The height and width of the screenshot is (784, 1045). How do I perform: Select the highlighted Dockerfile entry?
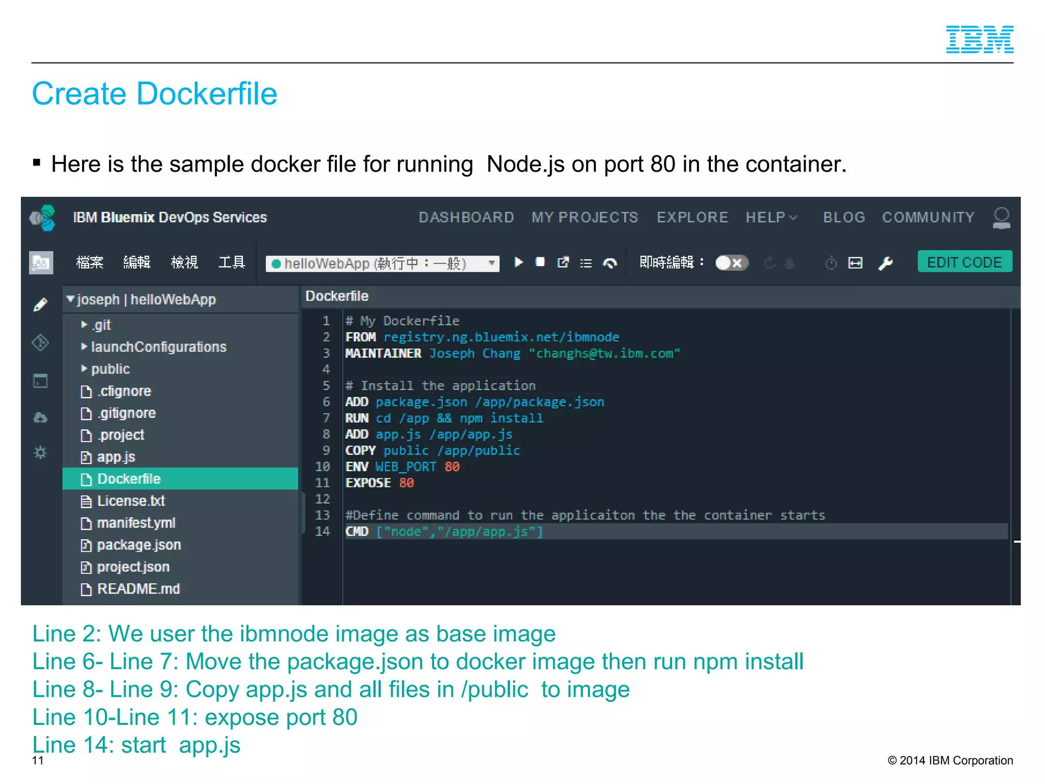180,479
